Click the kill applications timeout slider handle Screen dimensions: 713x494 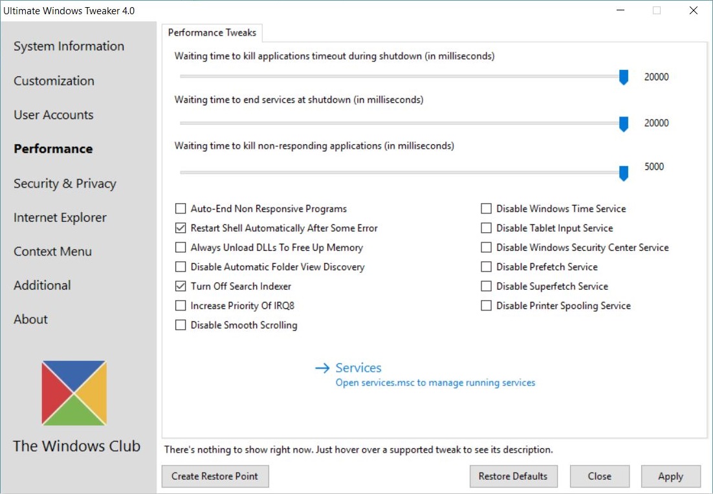pos(624,78)
